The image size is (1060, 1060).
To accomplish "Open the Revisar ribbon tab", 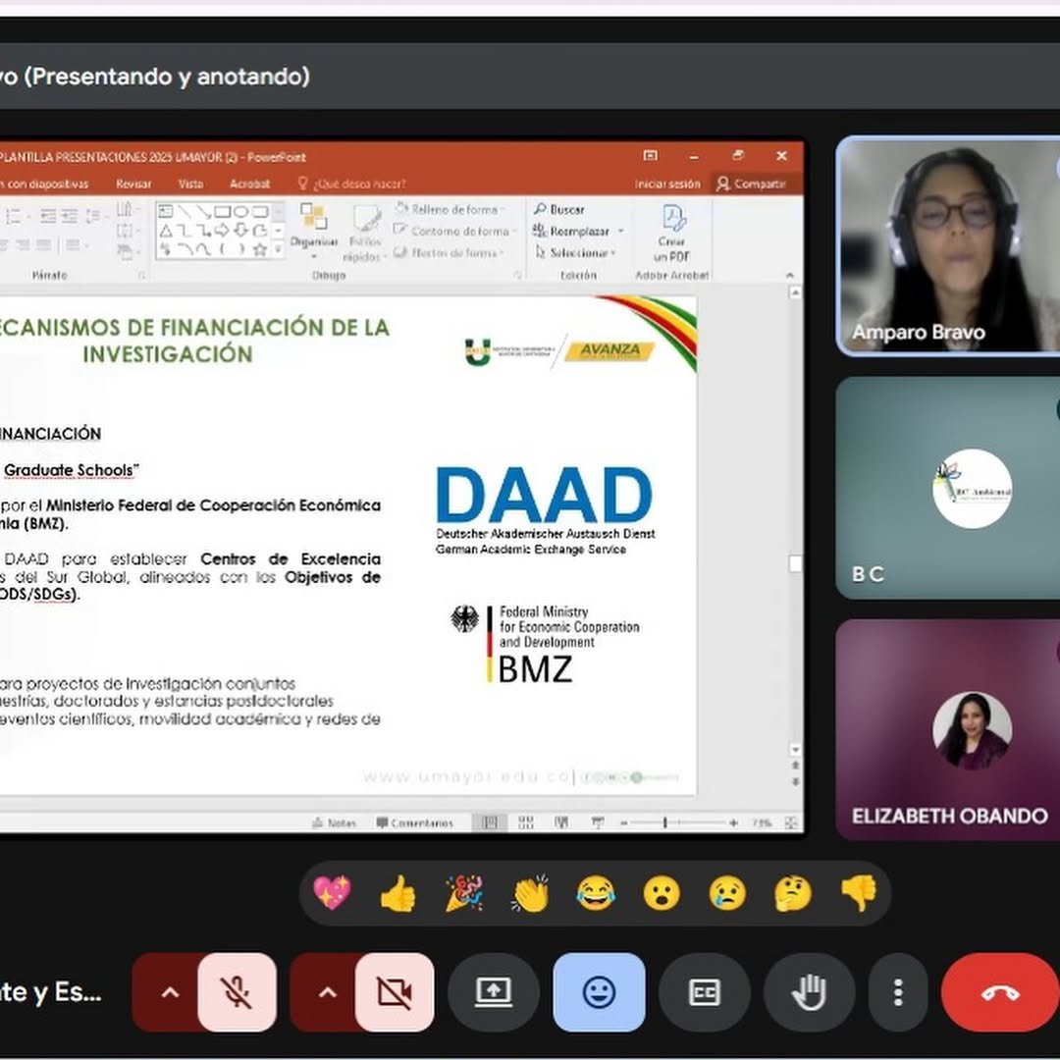I will click(133, 184).
